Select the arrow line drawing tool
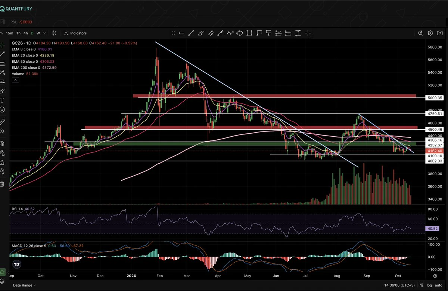Screen dimensions: 448x291 click(221, 33)
